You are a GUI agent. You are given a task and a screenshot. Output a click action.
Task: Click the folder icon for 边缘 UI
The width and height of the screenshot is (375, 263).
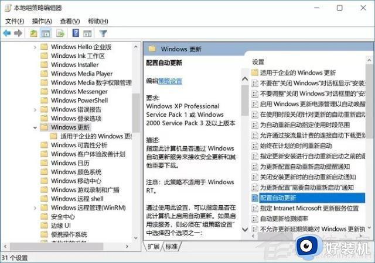click(x=44, y=225)
